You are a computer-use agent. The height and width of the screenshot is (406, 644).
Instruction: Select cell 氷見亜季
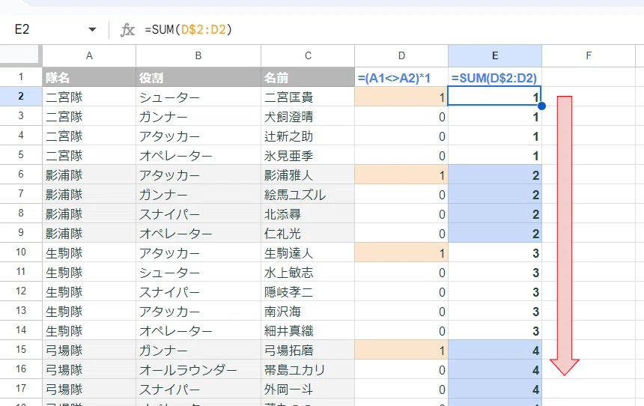click(308, 155)
